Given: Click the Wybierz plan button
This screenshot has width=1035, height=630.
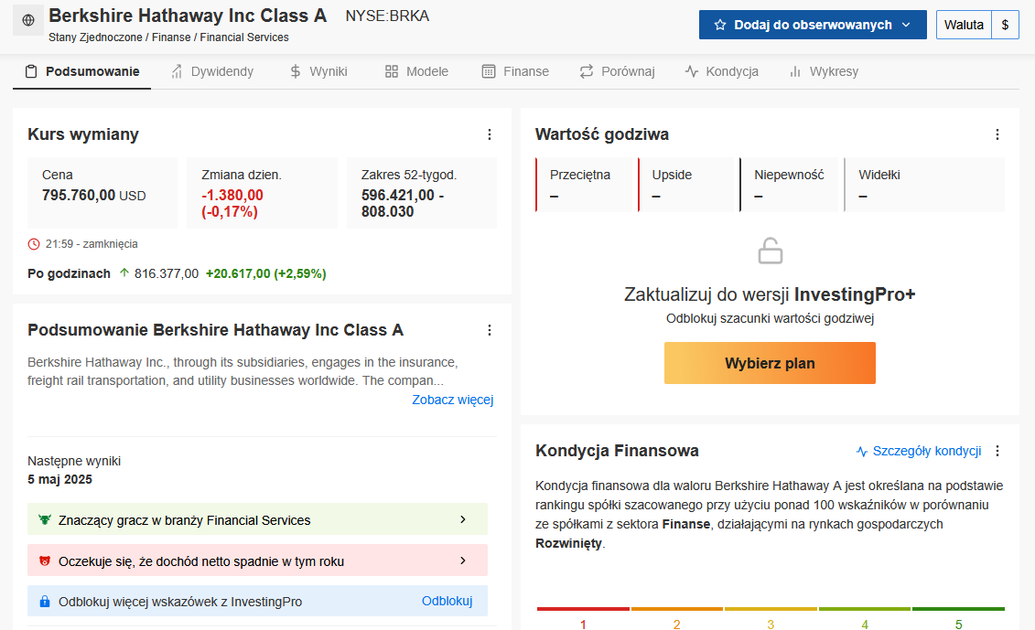Looking at the screenshot, I should tap(770, 363).
